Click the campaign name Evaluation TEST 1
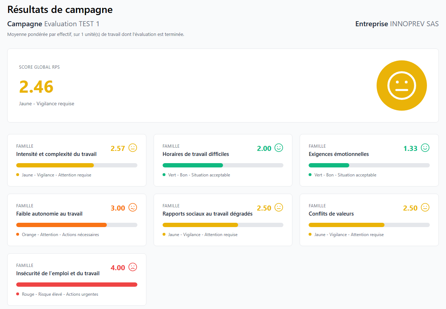This screenshot has width=446, height=309. tap(72, 24)
